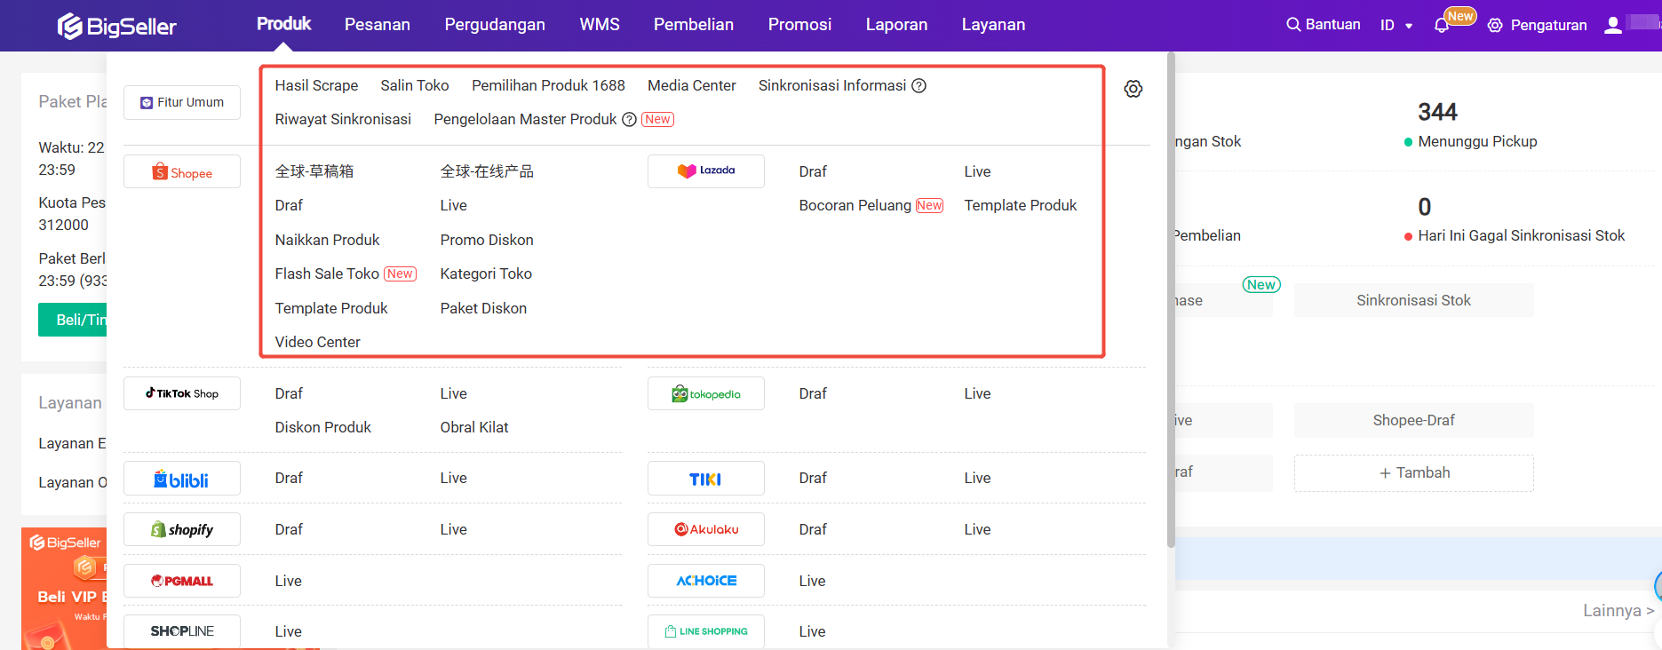Go to Flash Sale Toko

pos(327,274)
